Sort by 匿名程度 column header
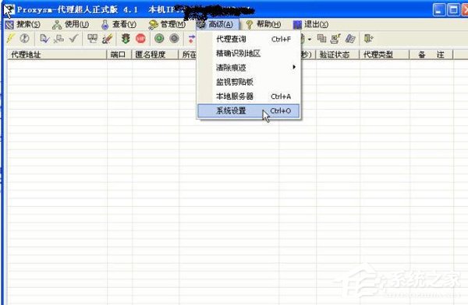The image size is (468, 305). click(155, 54)
